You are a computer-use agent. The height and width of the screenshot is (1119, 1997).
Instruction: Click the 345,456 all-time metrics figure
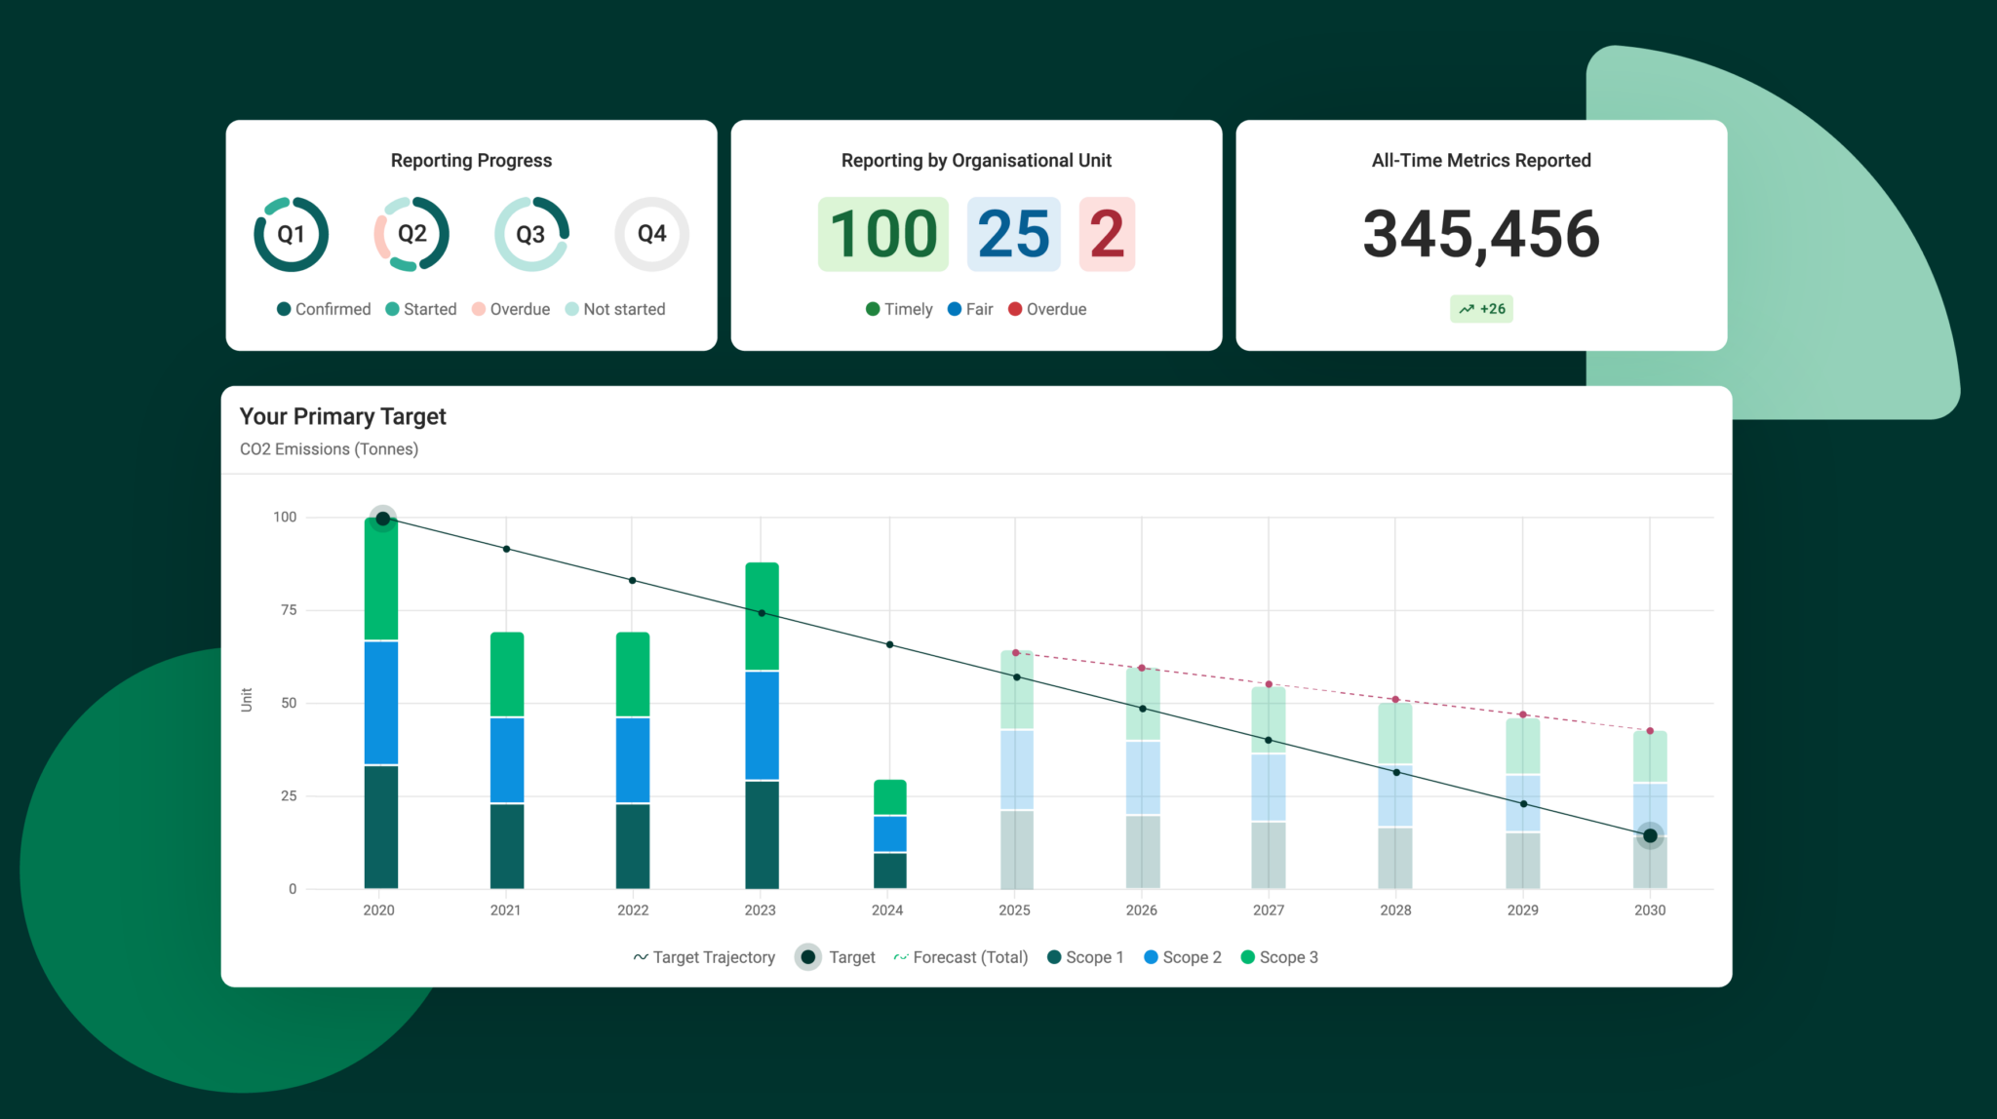point(1481,234)
